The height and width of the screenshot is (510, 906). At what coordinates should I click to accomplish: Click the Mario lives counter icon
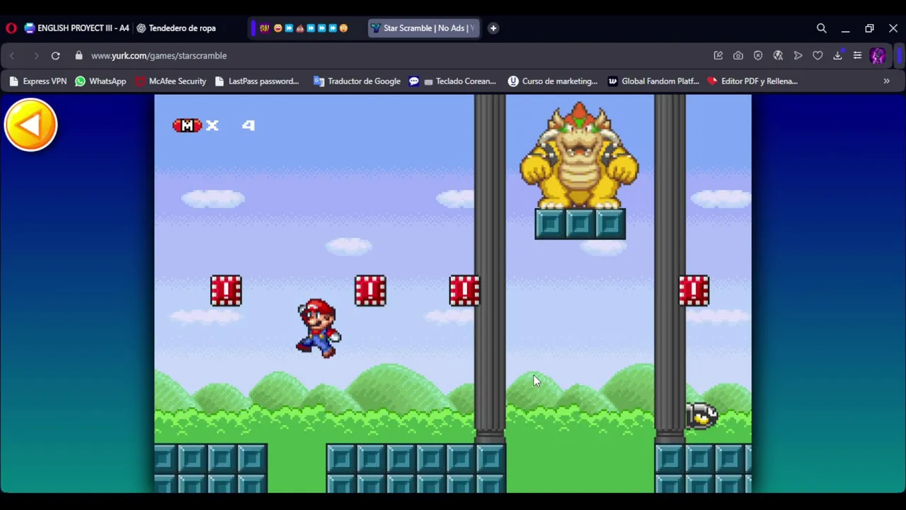click(187, 125)
